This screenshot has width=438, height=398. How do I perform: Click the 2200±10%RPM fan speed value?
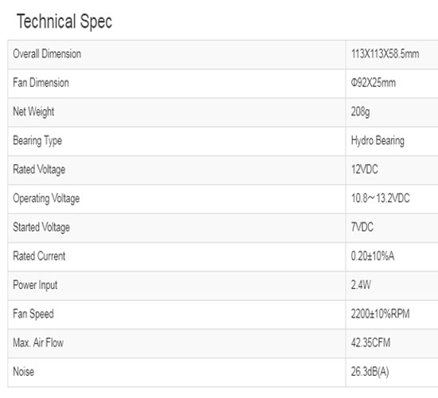coord(380,314)
